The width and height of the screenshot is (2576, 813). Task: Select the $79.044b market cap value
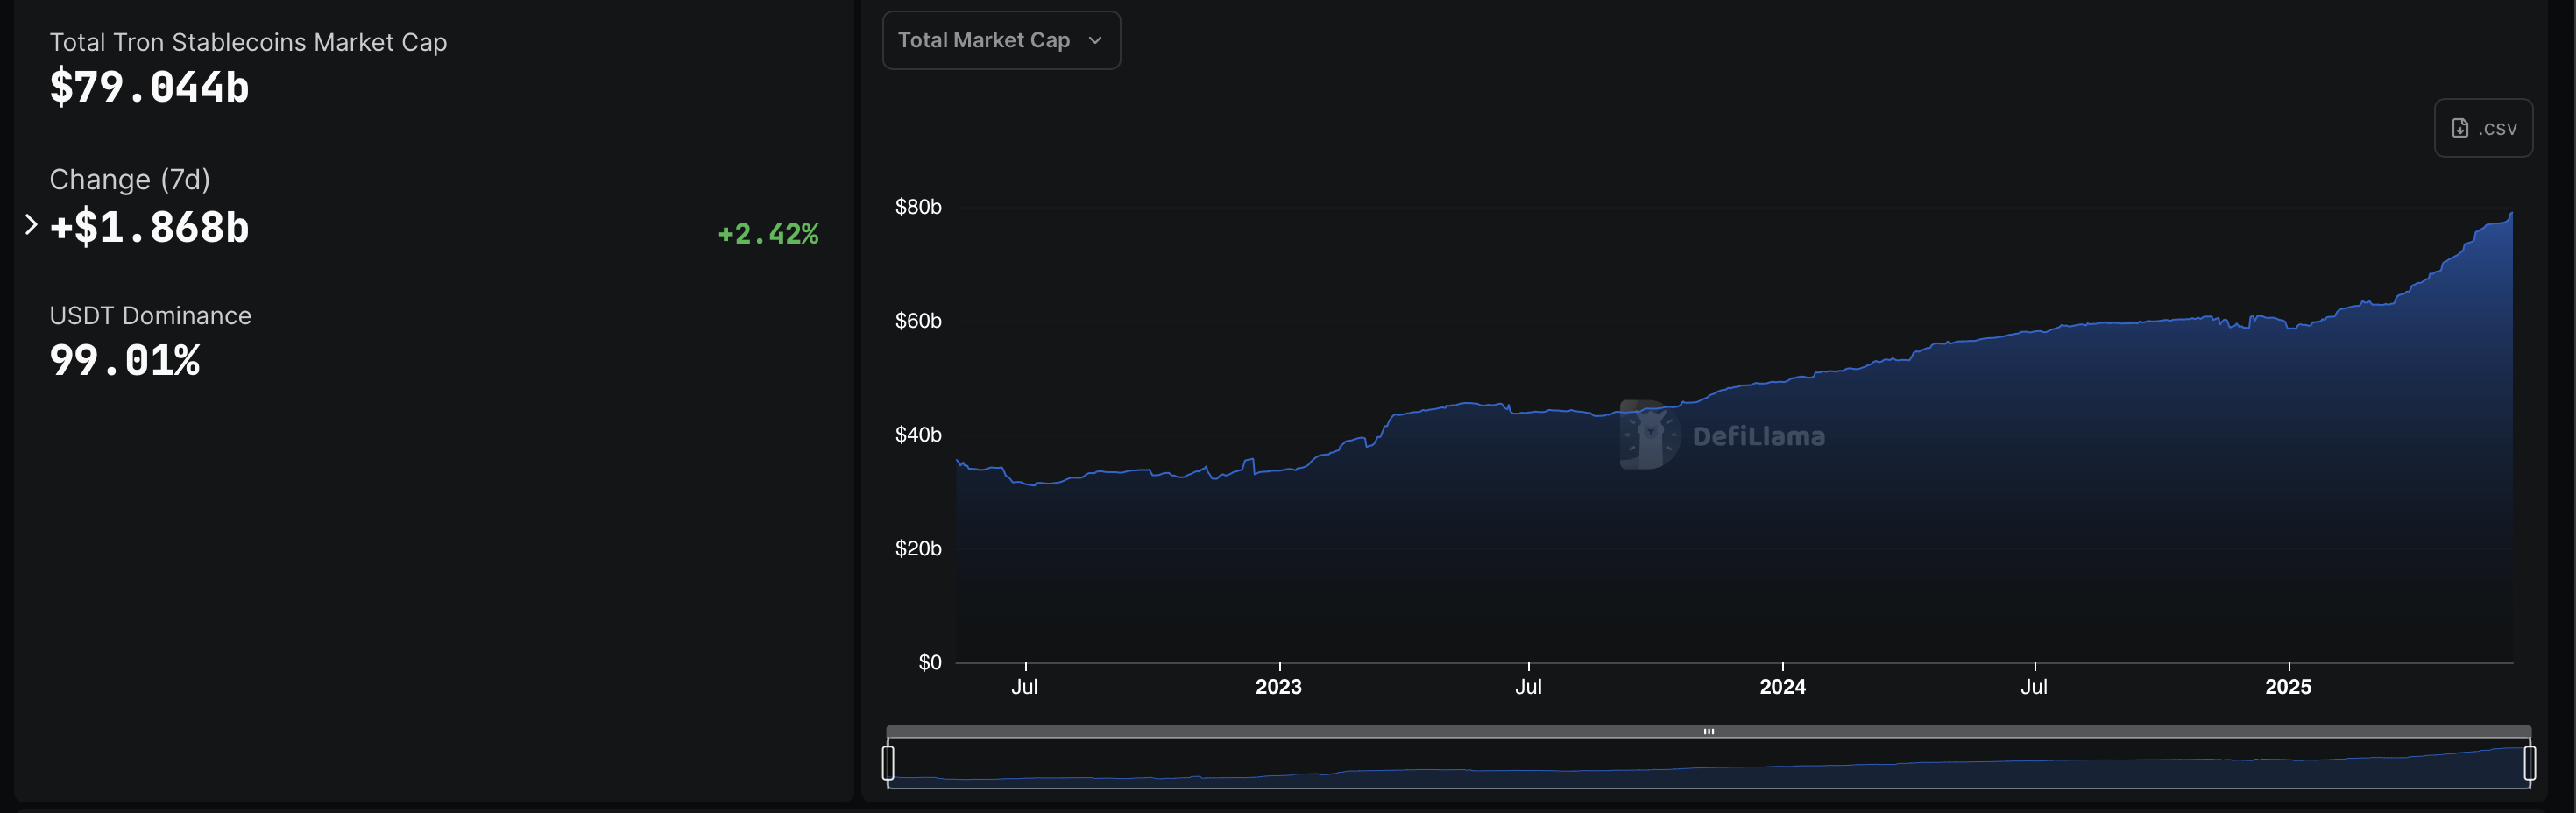click(149, 87)
